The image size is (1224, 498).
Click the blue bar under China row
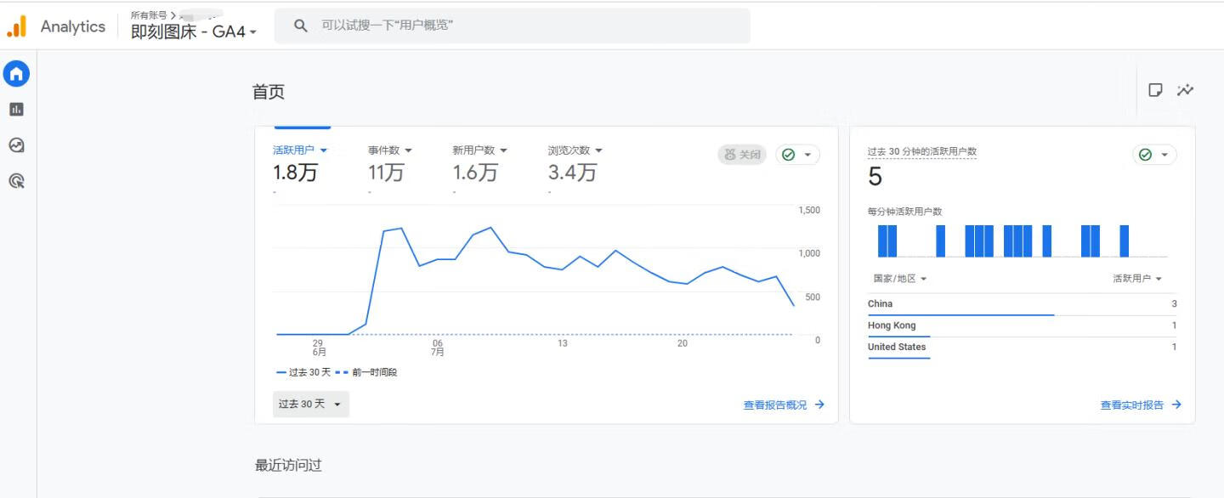960,314
